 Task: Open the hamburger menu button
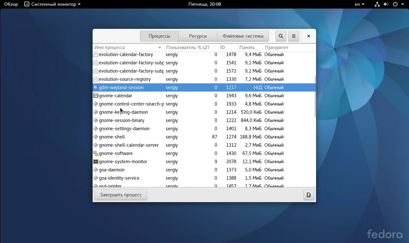[x=293, y=36]
